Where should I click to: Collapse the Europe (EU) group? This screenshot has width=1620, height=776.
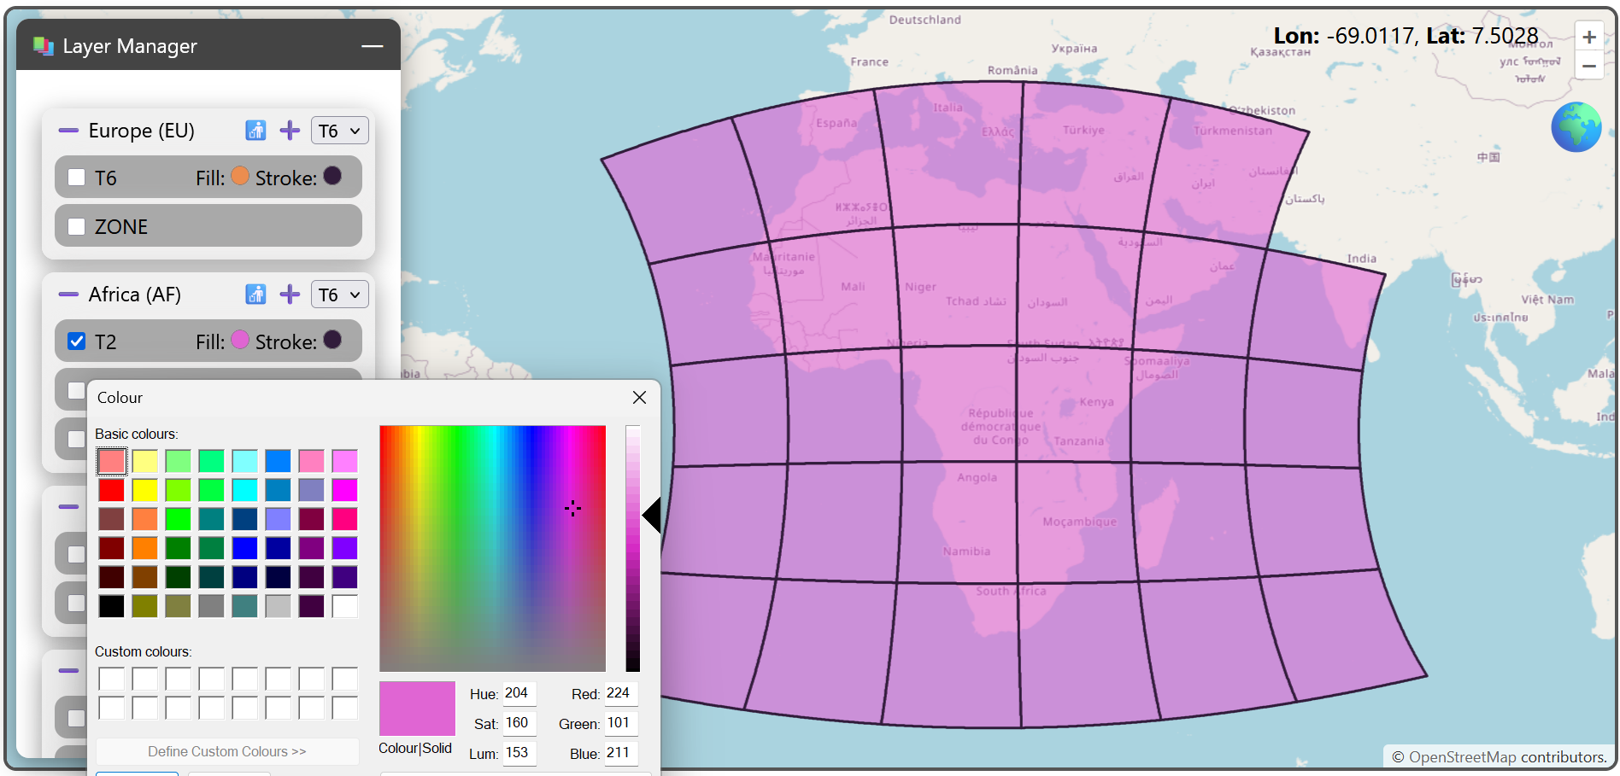68,131
